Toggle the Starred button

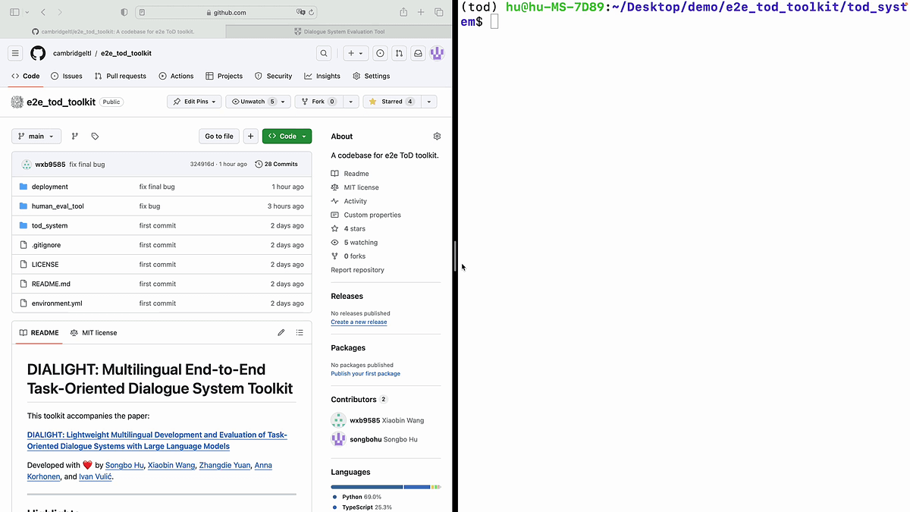pyautogui.click(x=392, y=102)
